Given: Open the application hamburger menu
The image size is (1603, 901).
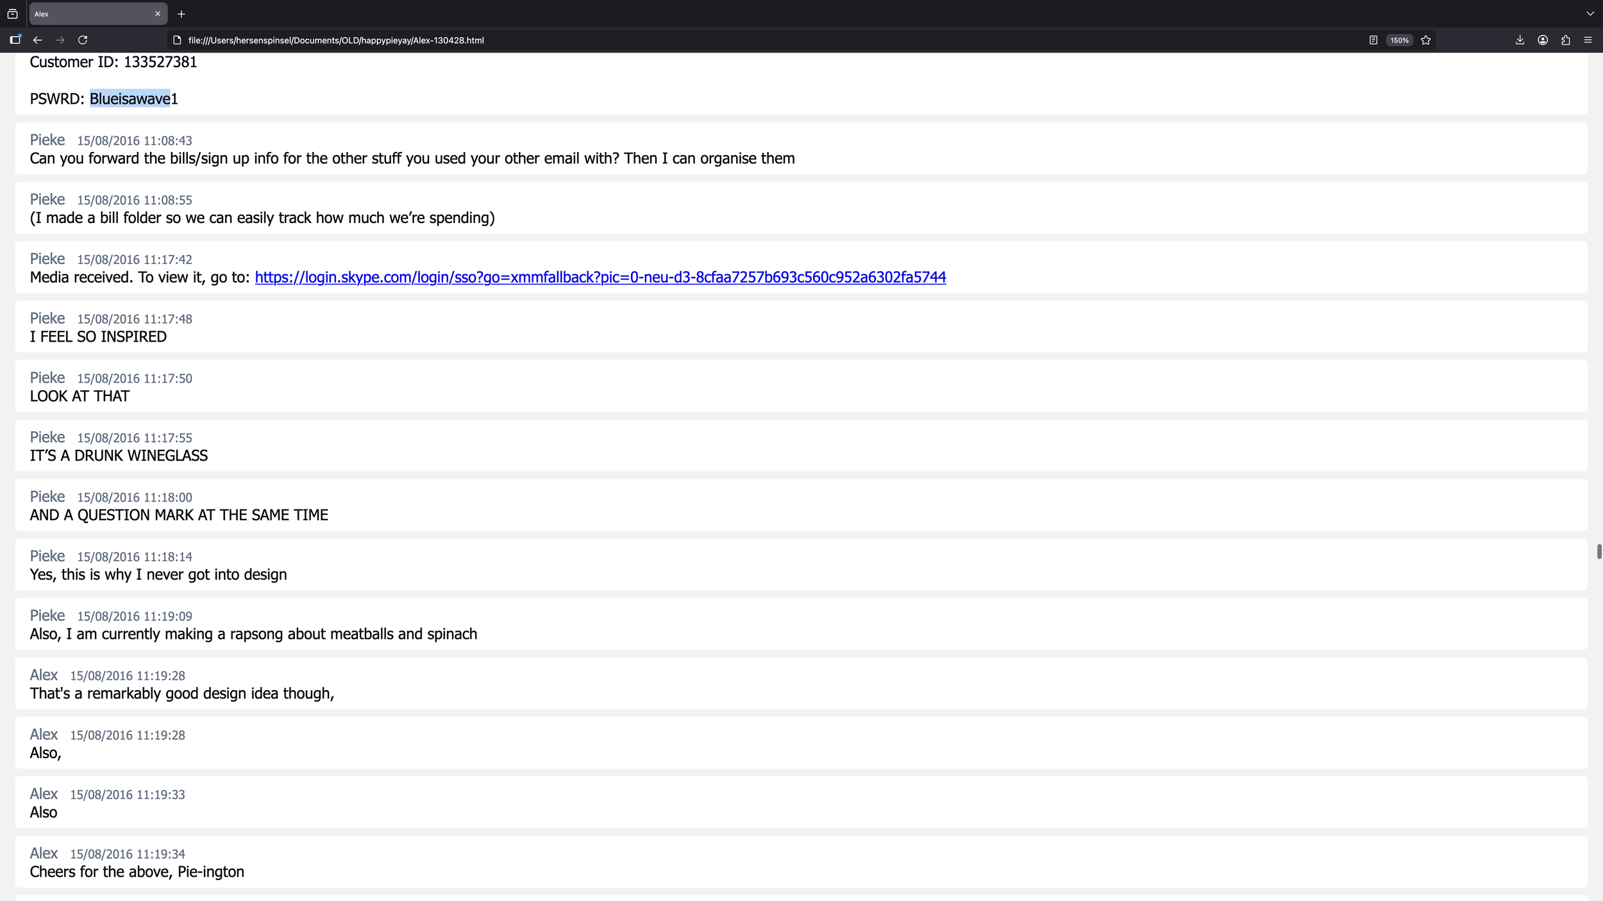Looking at the screenshot, I should pyautogui.click(x=1588, y=40).
